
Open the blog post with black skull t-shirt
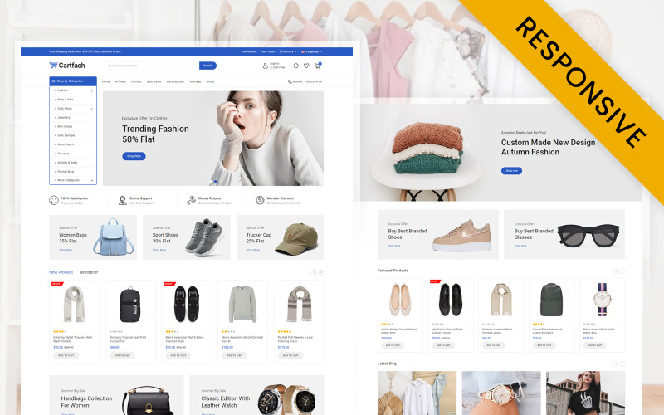click(585, 393)
